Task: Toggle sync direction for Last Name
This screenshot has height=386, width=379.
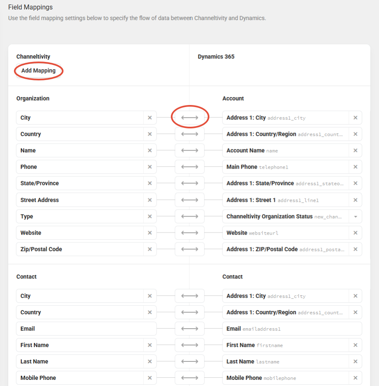Action: click(x=190, y=361)
